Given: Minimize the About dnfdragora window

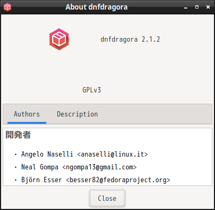Looking at the screenshot, I should coord(186,7).
